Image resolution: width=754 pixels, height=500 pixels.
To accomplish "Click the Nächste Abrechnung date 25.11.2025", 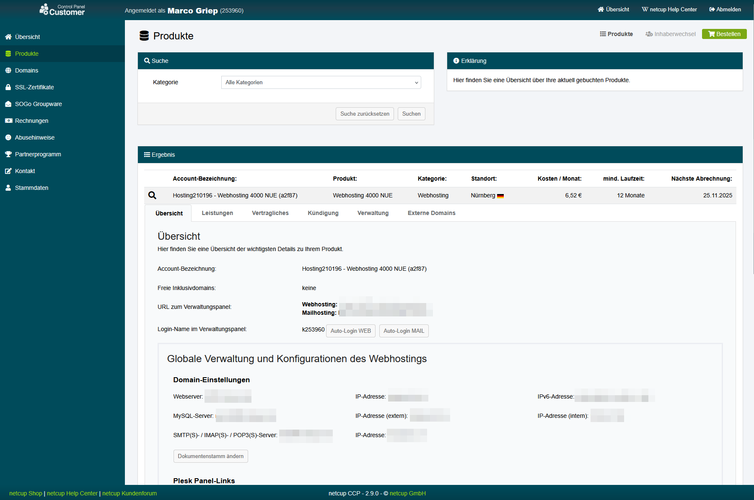I will pyautogui.click(x=718, y=195).
